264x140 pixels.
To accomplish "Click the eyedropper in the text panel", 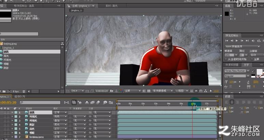I will click(x=253, y=71).
